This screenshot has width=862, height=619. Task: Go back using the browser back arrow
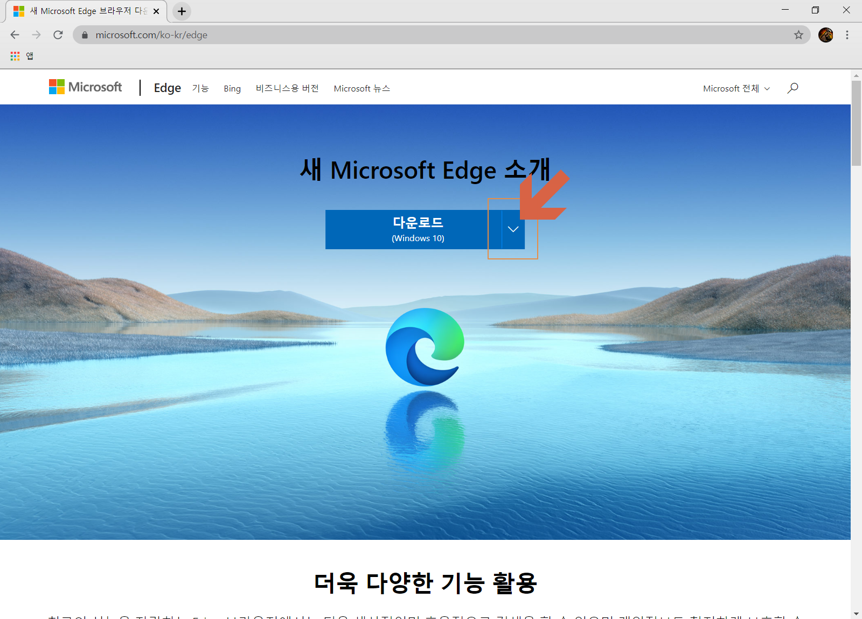tap(15, 35)
